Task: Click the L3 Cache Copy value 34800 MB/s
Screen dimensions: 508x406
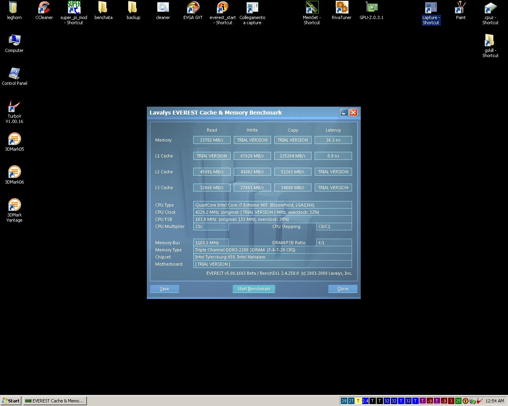Action: click(x=292, y=188)
